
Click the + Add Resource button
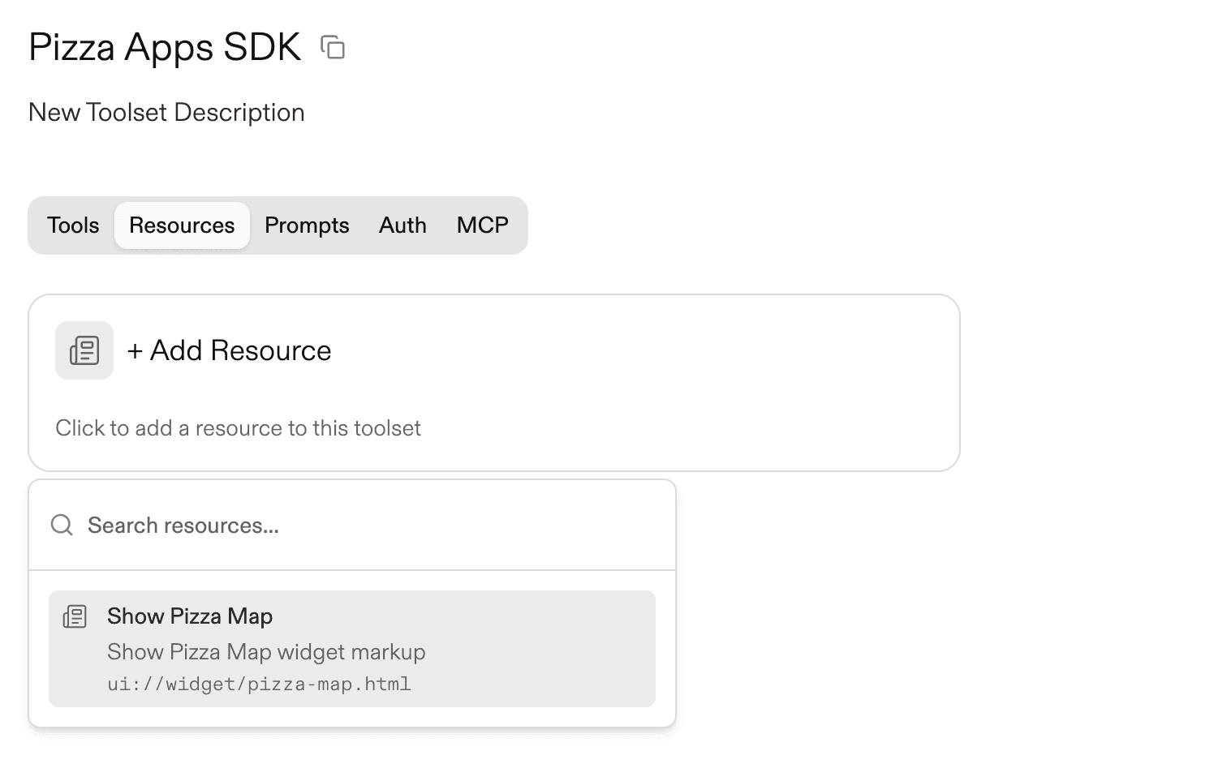230,350
